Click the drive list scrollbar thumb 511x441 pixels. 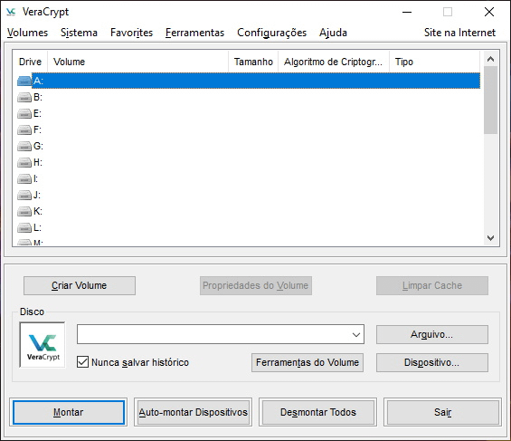point(490,100)
